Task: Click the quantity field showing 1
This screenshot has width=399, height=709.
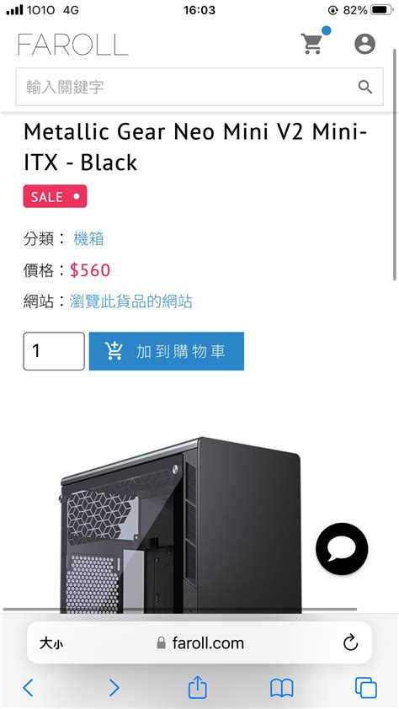Action: pos(54,351)
